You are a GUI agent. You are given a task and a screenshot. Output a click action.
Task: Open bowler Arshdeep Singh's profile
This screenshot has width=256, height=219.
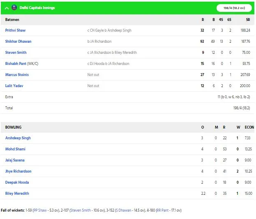click(18, 138)
